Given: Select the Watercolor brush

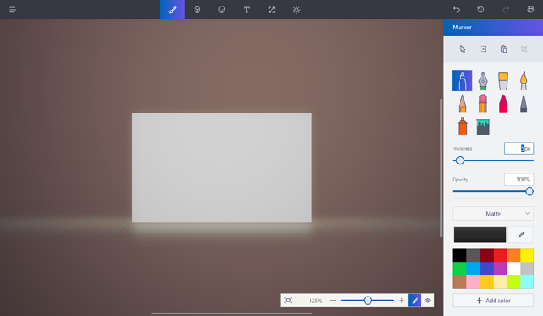Looking at the screenshot, I should point(524,81).
